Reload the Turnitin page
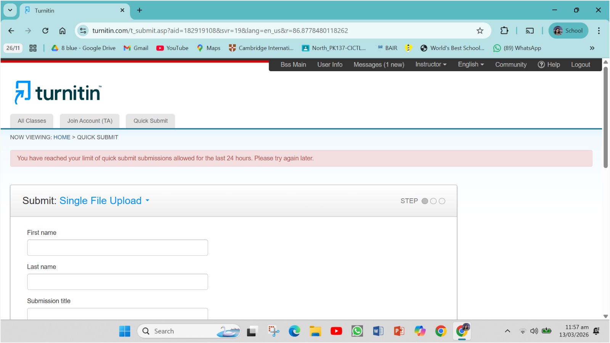610x343 pixels. [45, 31]
